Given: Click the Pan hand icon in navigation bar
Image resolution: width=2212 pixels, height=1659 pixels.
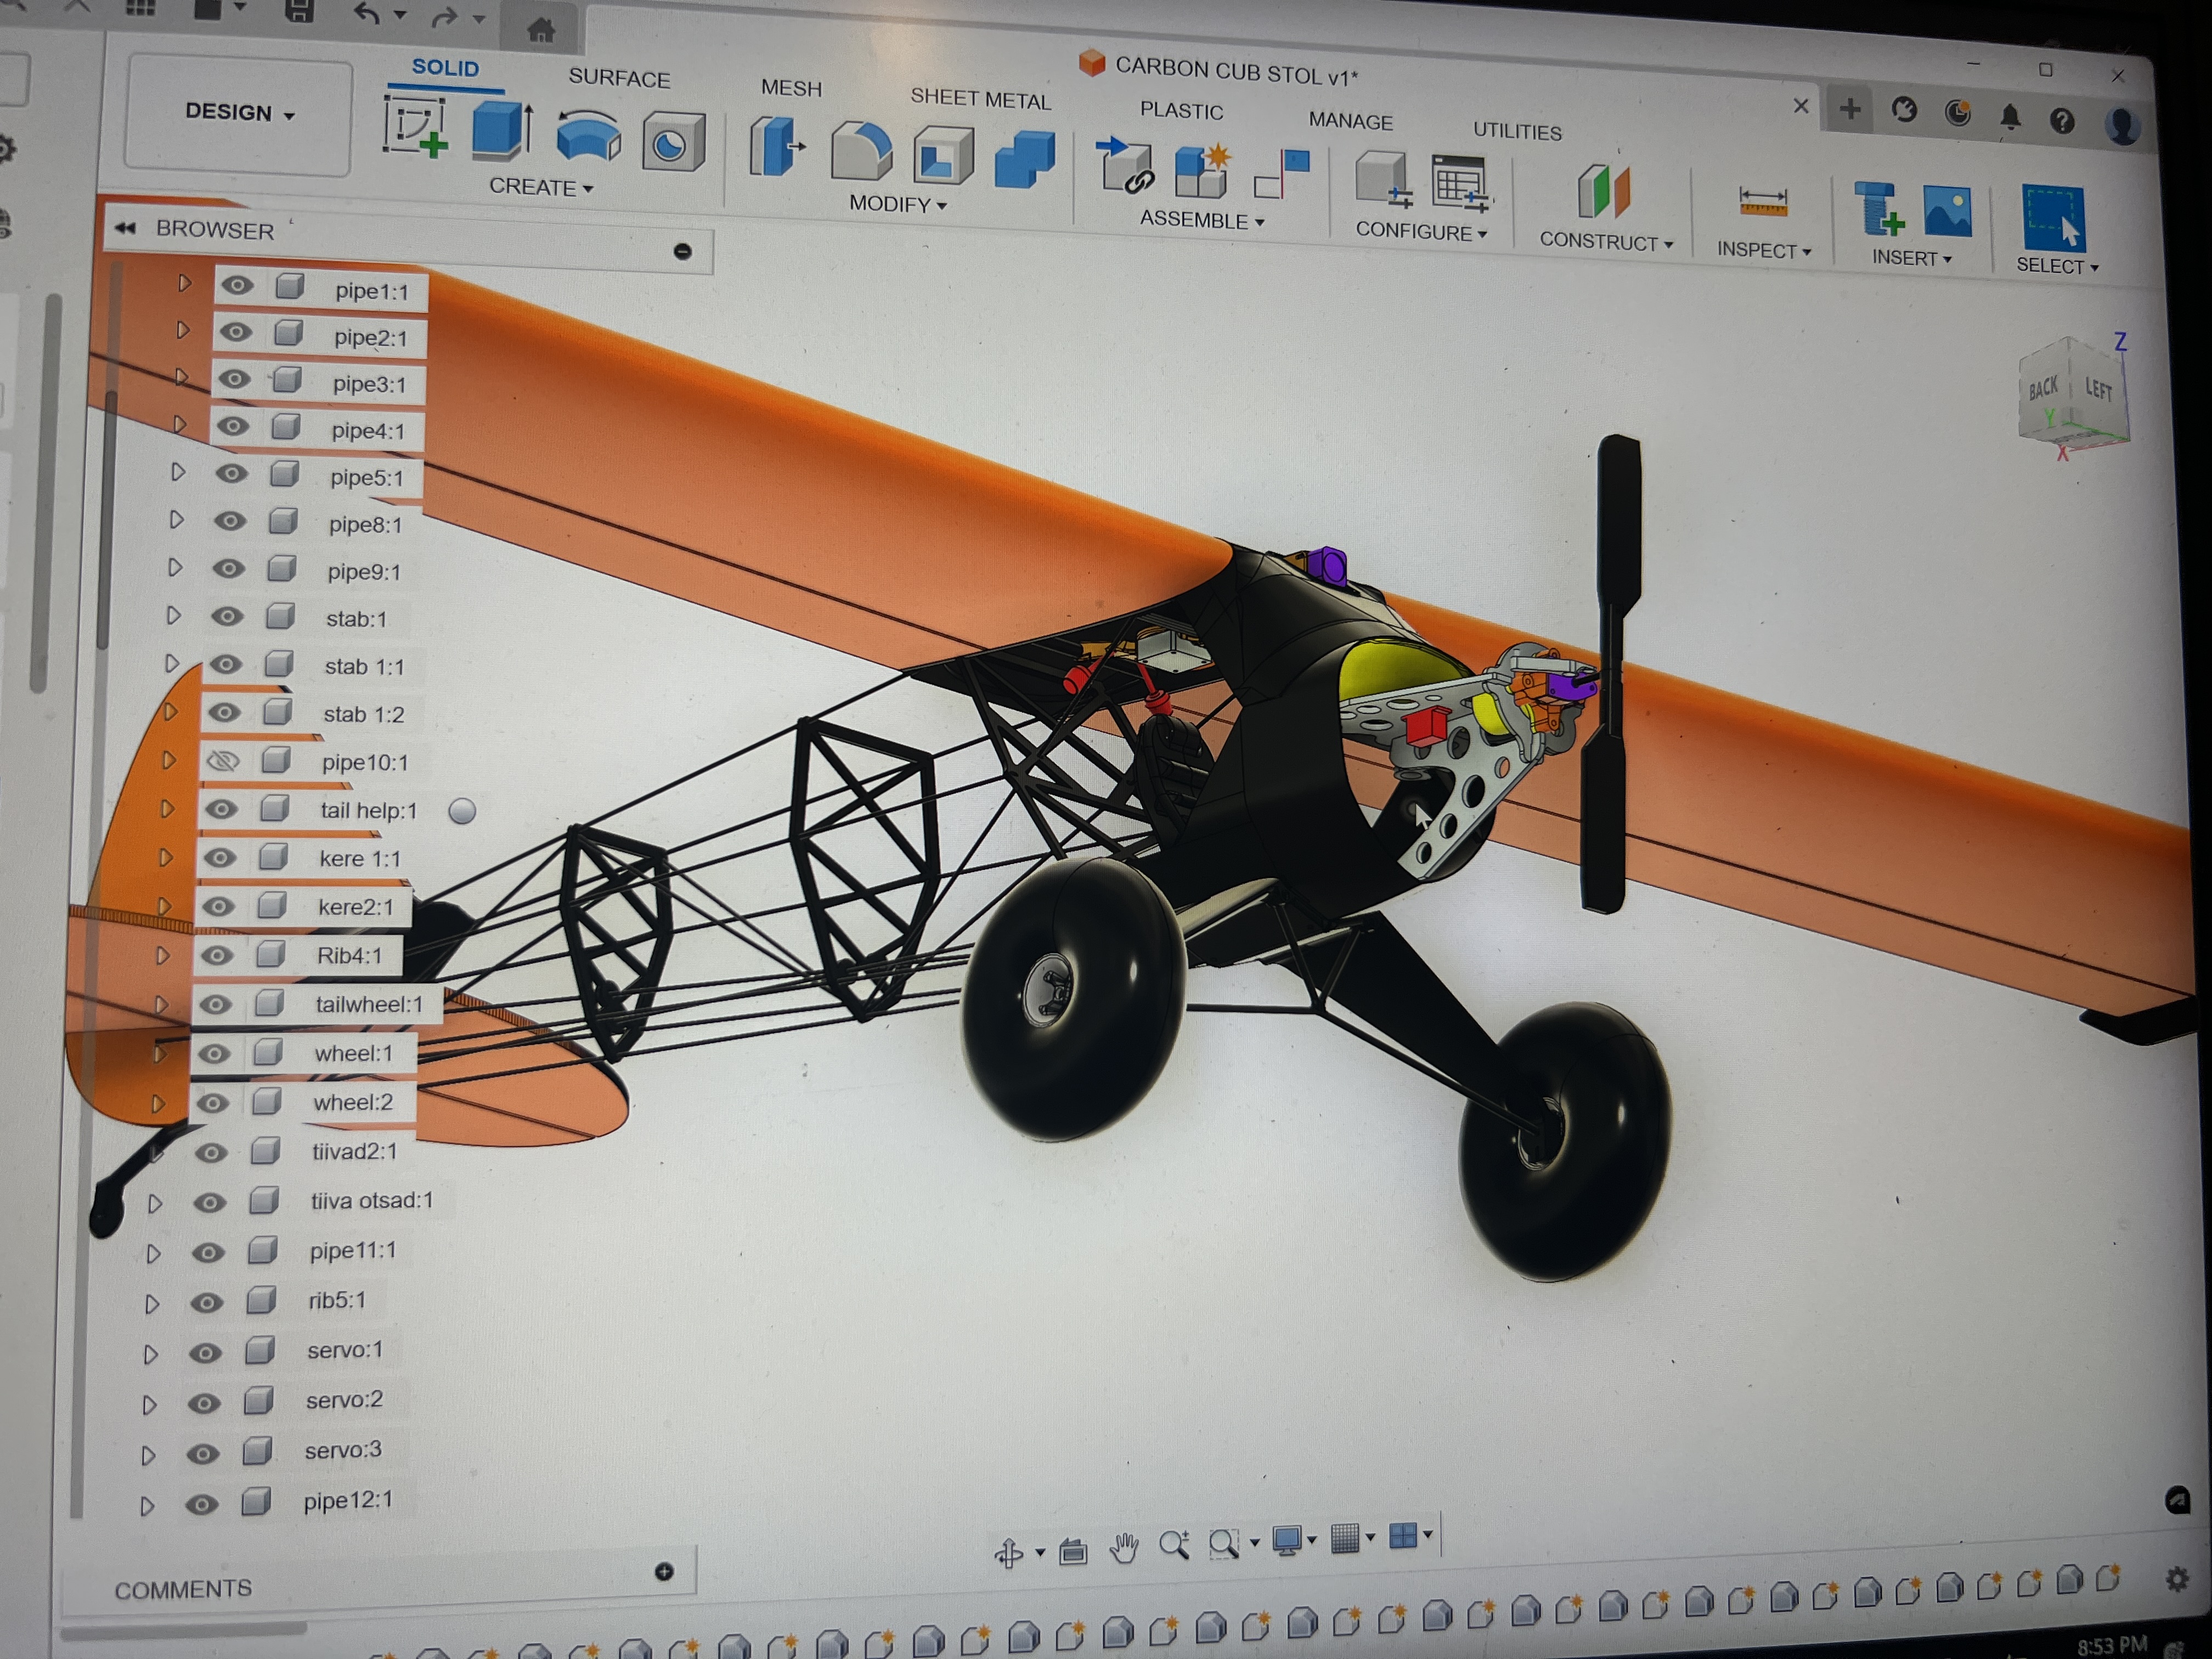Looking at the screenshot, I should 1124,1548.
